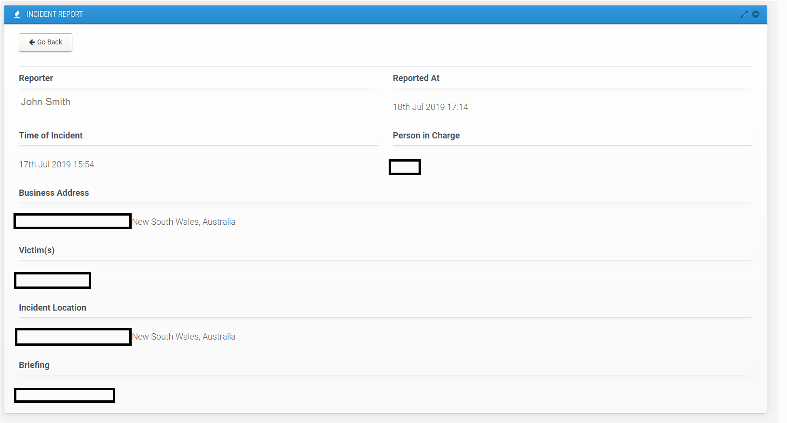Click the redacted incident location box
The width and height of the screenshot is (787, 423).
coord(73,337)
